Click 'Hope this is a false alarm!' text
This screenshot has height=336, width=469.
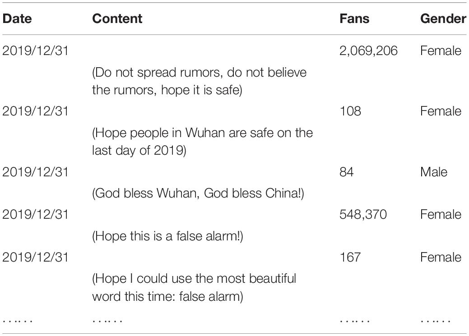[x=167, y=236]
